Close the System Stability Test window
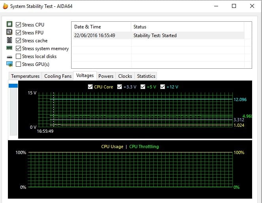Image resolution: width=262 pixels, height=203 pixels. pyautogui.click(x=252, y=6)
